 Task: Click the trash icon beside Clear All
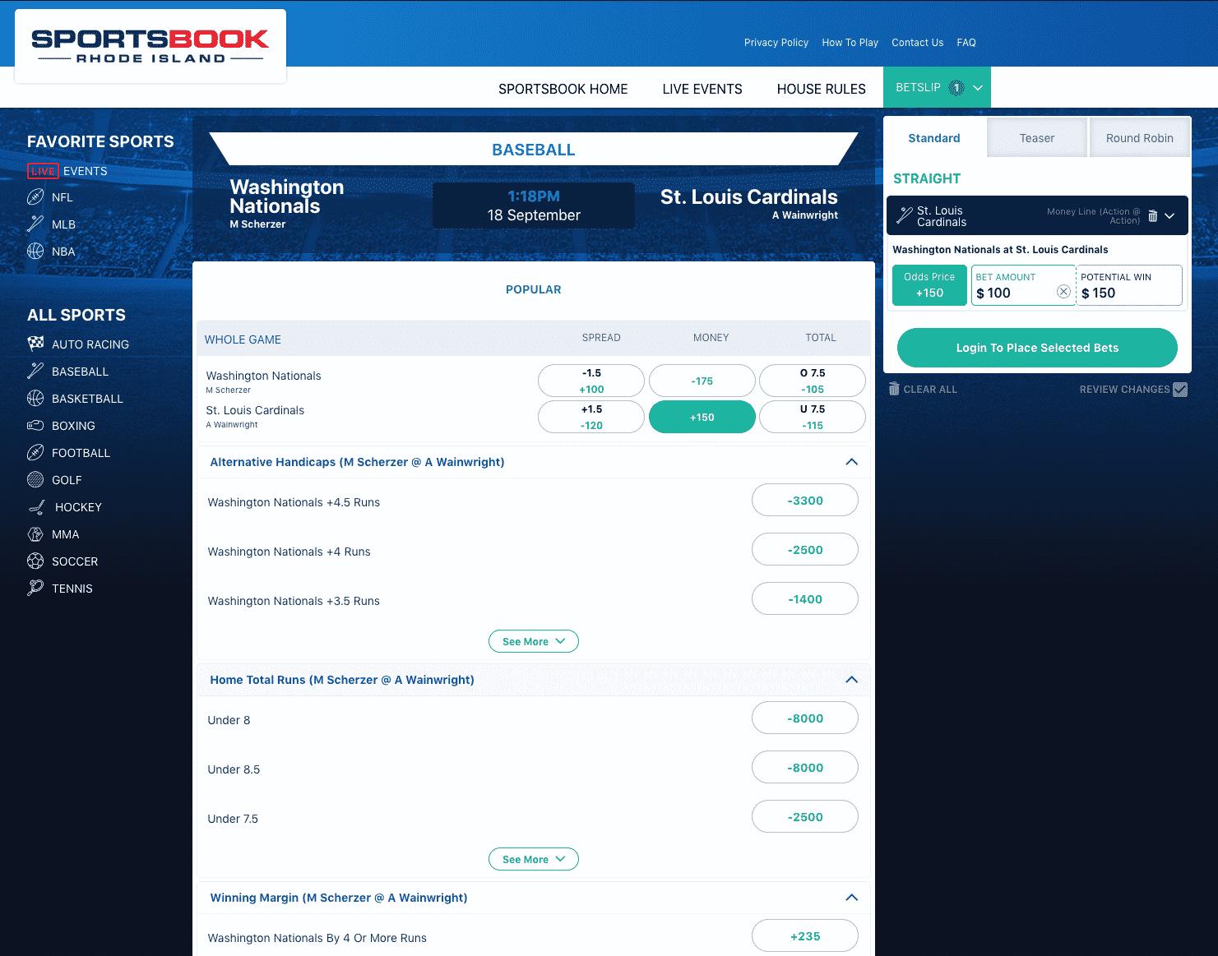[x=894, y=389]
